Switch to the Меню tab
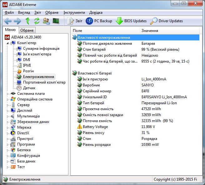Image resolution: width=205 pixels, height=185 pixels. click(x=10, y=30)
